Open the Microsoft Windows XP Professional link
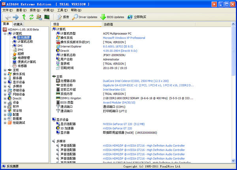Image resolution: width=237 pixels, height=170 pixels. pyautogui.click(x=124, y=38)
